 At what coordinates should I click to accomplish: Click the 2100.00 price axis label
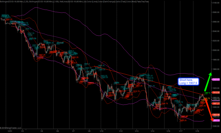[216, 3]
